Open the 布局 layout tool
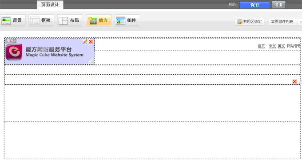 click(70, 20)
